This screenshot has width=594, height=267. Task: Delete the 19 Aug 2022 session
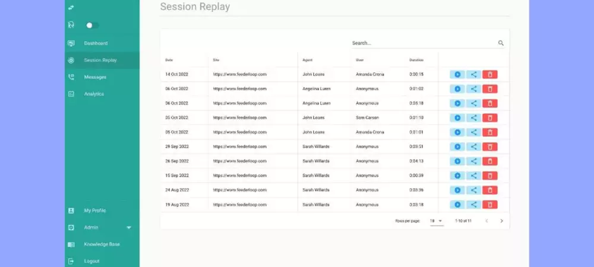point(490,205)
